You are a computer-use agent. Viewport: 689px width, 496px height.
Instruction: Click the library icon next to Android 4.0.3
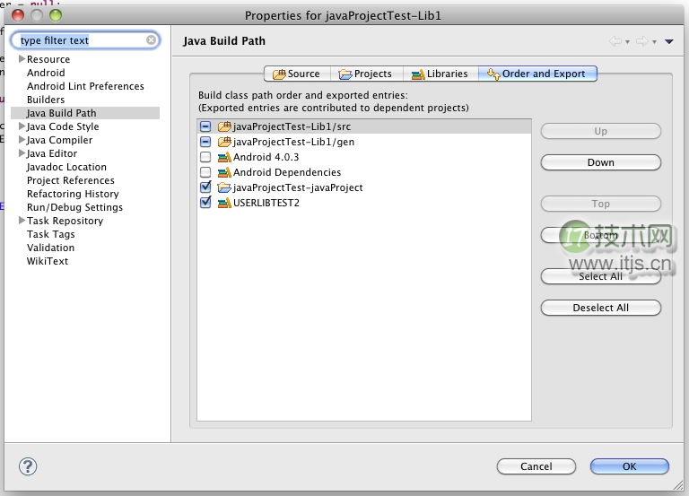click(x=224, y=157)
